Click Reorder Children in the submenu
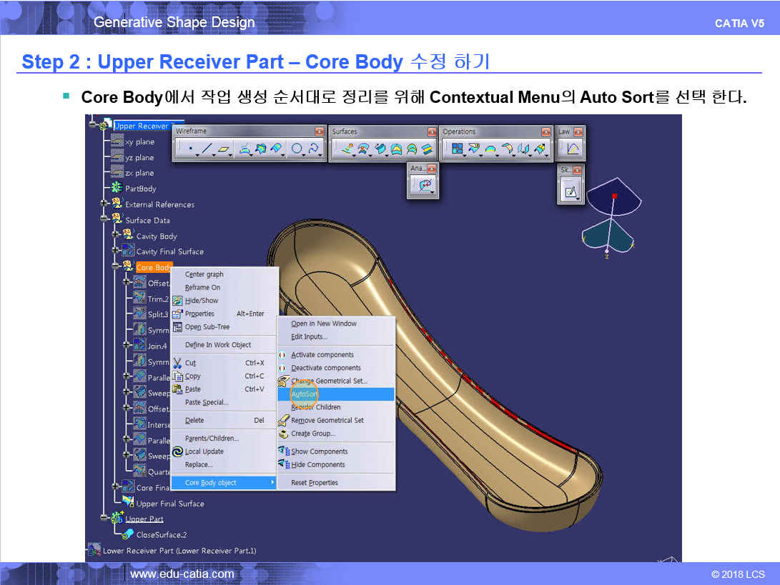The width and height of the screenshot is (780, 585). click(x=315, y=407)
